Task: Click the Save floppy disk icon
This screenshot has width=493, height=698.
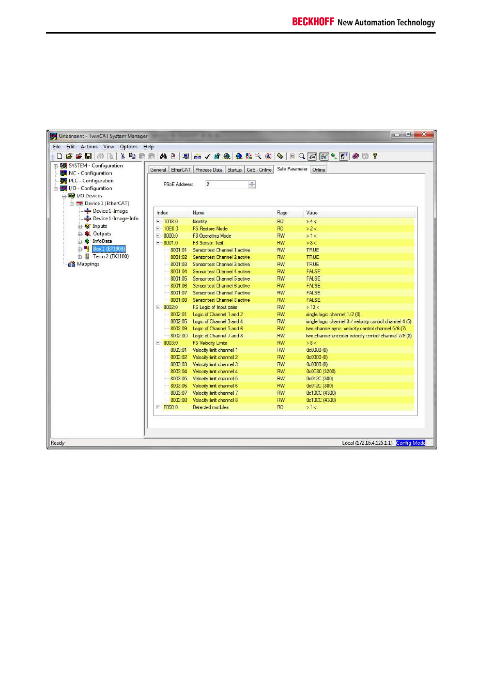Action: 88,156
